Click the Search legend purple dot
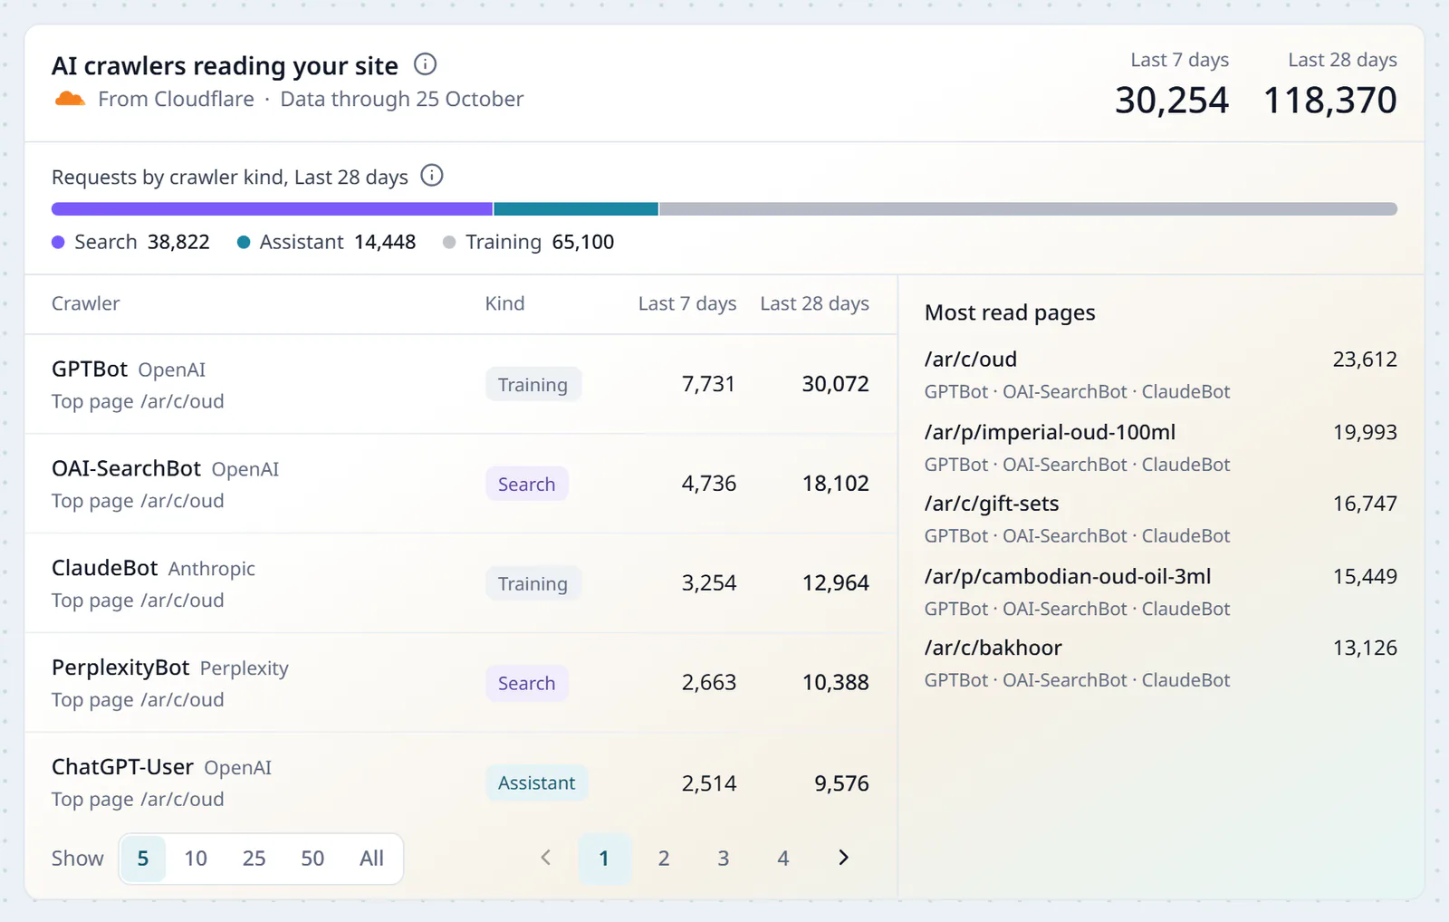The height and width of the screenshot is (922, 1449). point(58,242)
